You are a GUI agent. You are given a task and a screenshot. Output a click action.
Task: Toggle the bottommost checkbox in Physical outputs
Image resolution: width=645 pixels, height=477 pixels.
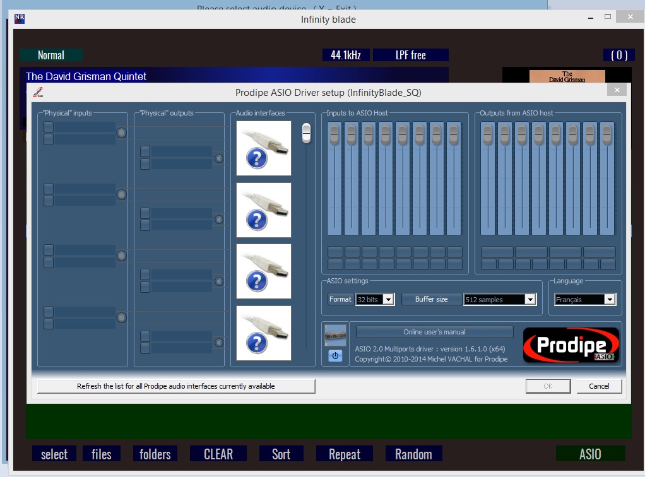click(145, 348)
